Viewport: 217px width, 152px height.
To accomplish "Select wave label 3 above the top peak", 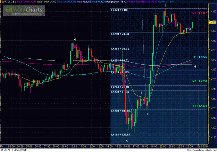I will click(x=165, y=6).
